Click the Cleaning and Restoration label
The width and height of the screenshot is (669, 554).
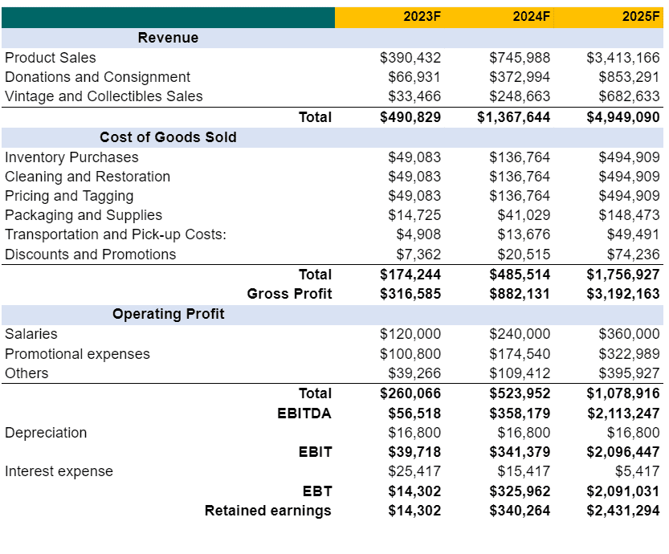88,177
